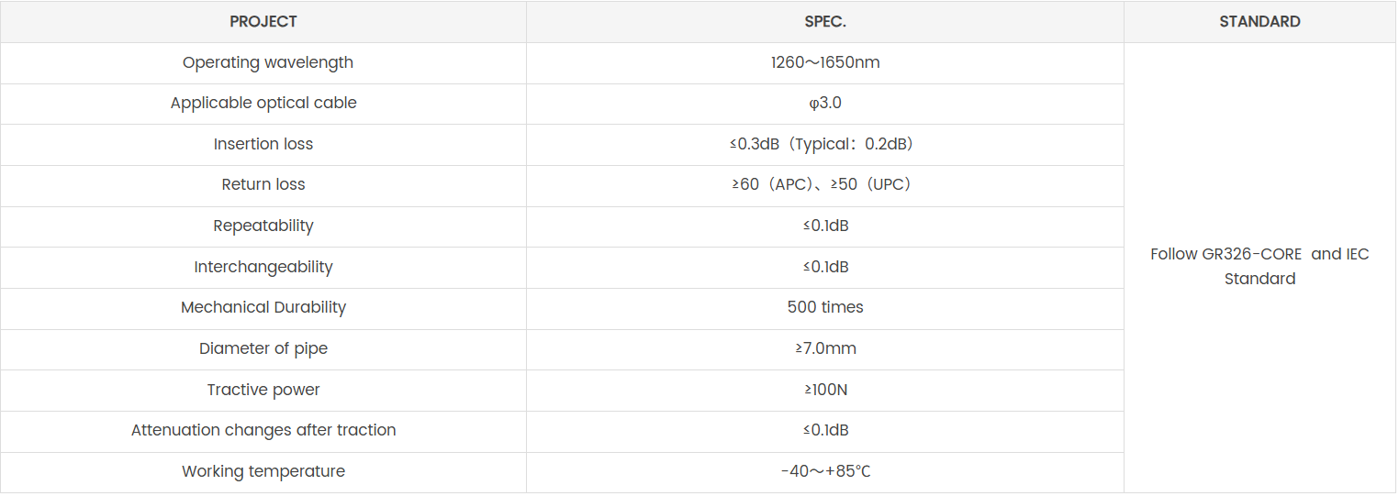Click the ≤0.3dB Typical 0.2dB value
The width and height of the screenshot is (1399, 496).
[x=824, y=144]
